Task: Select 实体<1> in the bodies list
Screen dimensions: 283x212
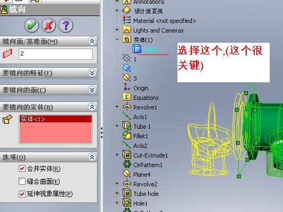Action: [x=55, y=119]
